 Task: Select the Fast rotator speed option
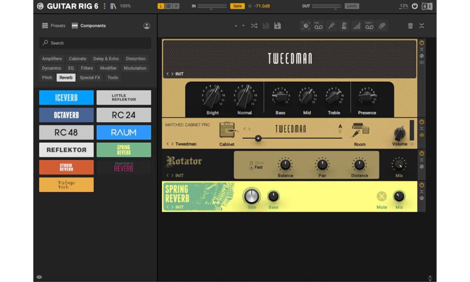tap(257, 167)
